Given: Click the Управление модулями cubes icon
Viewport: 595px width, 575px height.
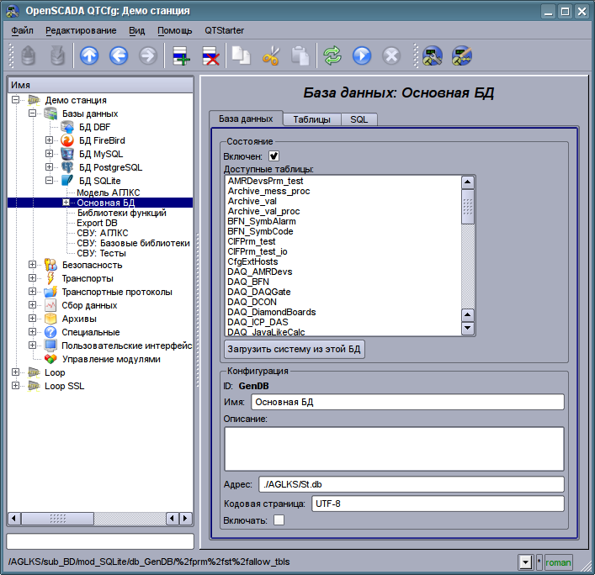Looking at the screenshot, I should 50,359.
